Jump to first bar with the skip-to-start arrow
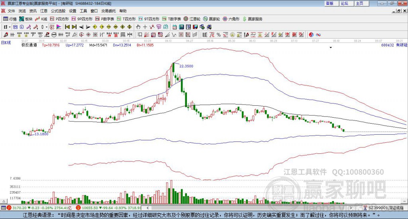The image size is (408, 219). [x=67, y=27]
